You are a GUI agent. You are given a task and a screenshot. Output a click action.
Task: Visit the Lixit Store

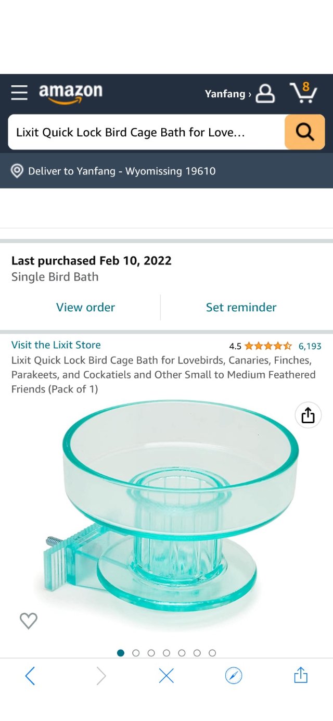tap(56, 345)
